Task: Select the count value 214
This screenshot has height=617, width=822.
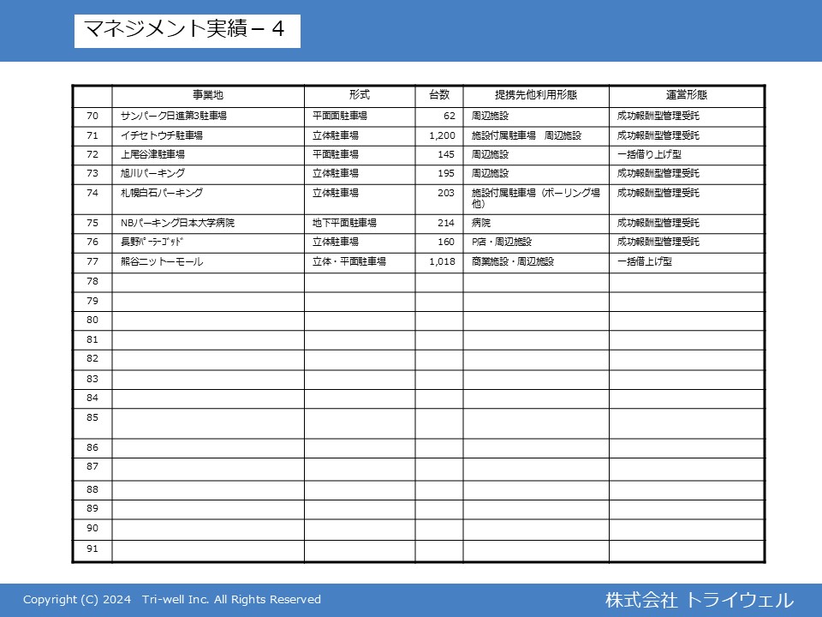Action: tap(446, 223)
